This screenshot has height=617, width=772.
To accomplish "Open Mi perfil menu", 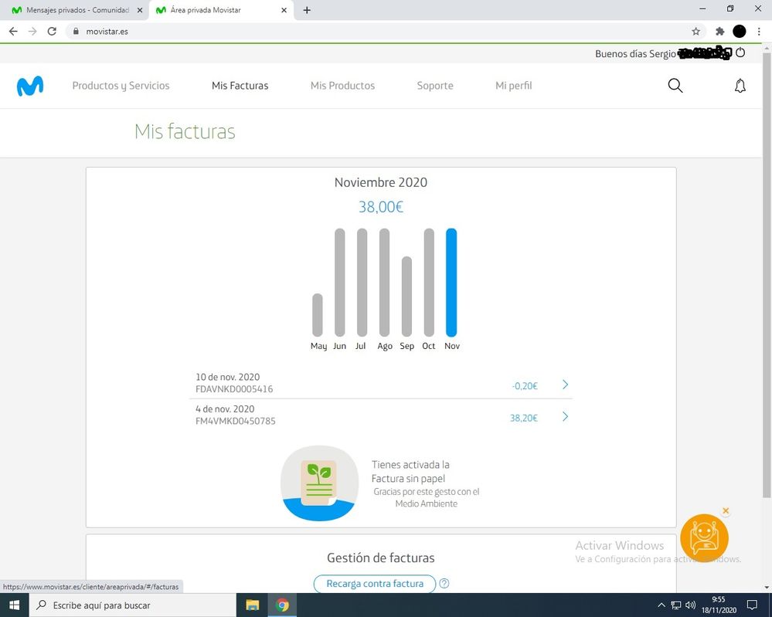I will tap(514, 86).
